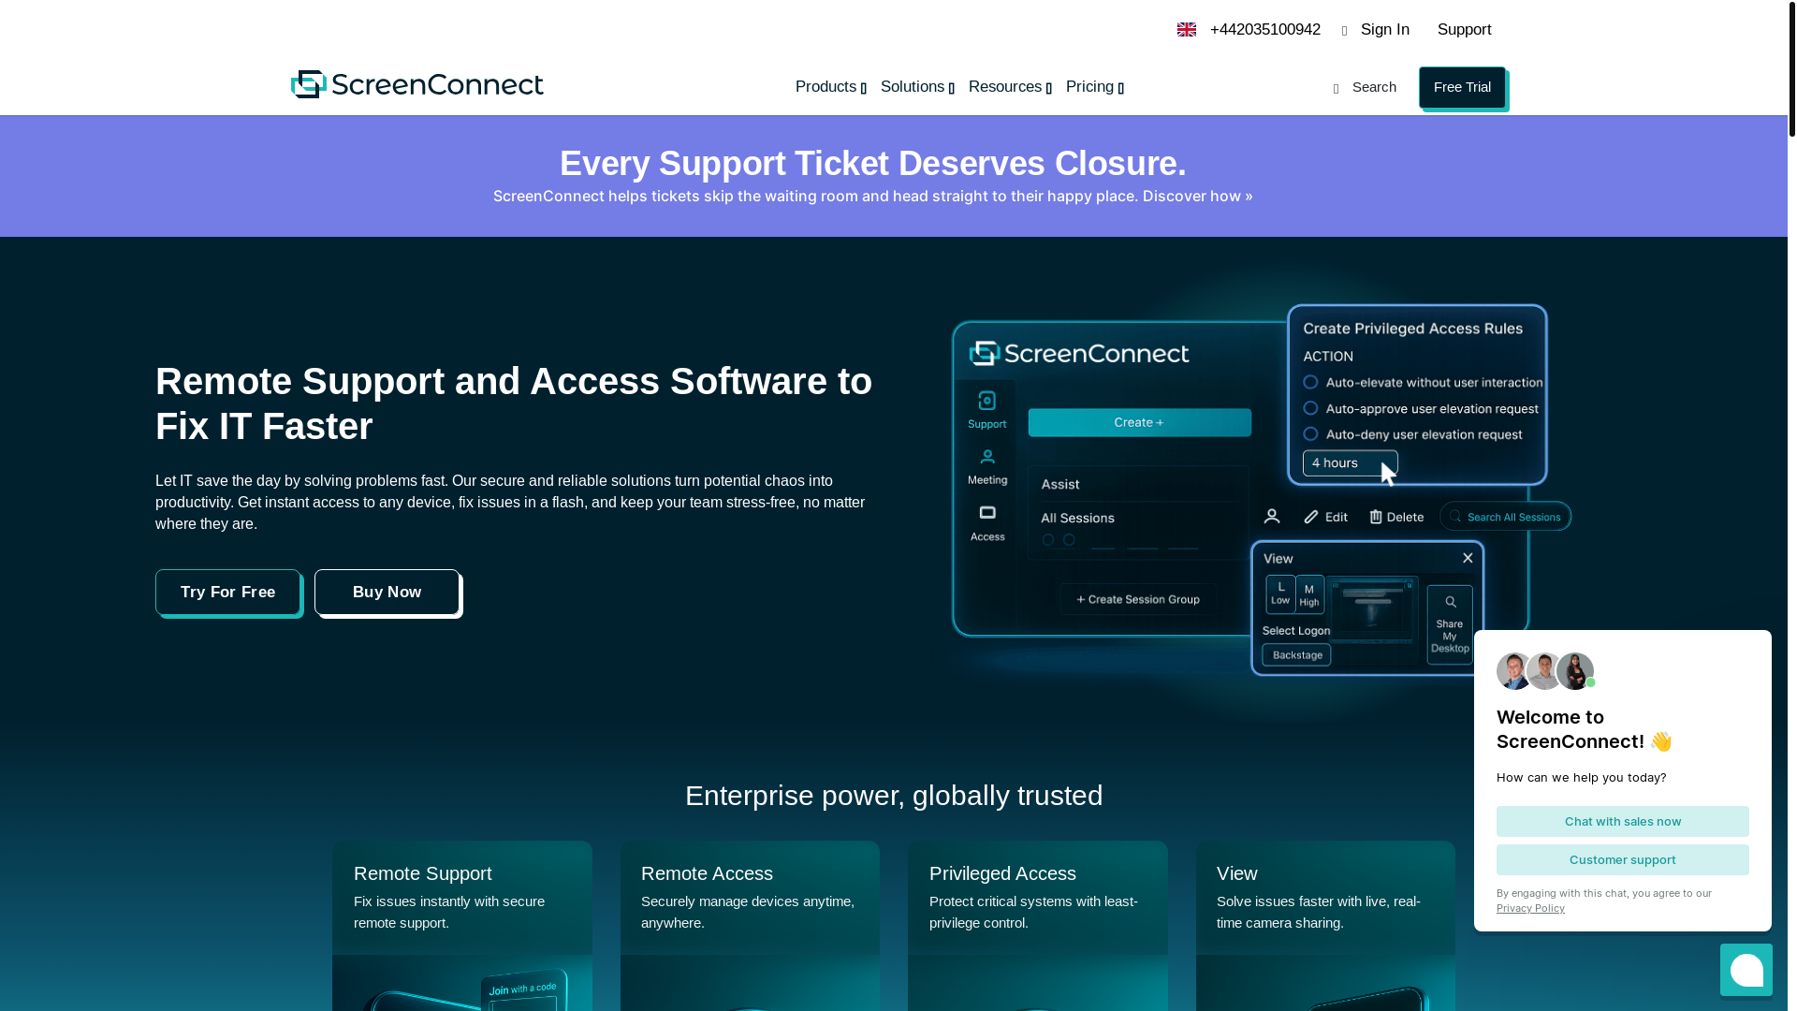
Task: Call the +442035100942 phone link
Action: (1264, 30)
